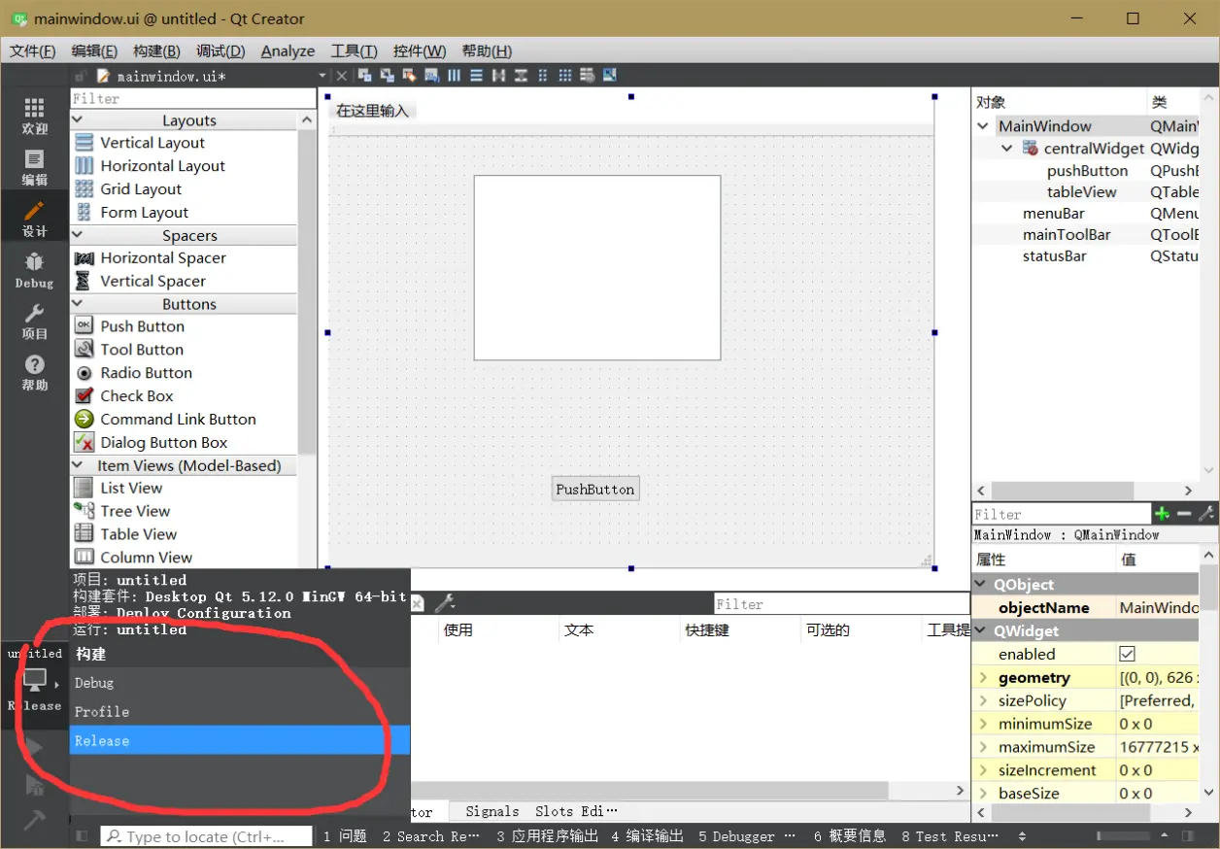Open the 调试(D) menu

point(220,51)
